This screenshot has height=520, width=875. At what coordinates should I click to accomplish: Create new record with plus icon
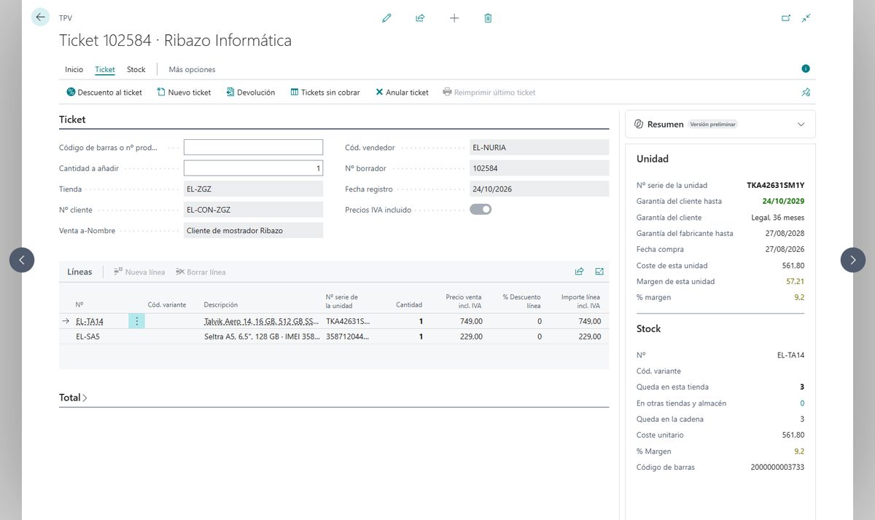(454, 18)
